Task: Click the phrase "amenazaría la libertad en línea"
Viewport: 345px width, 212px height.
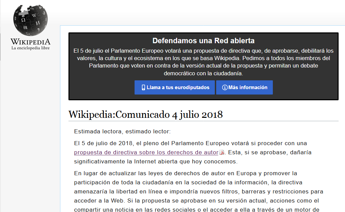Action: tap(115, 191)
